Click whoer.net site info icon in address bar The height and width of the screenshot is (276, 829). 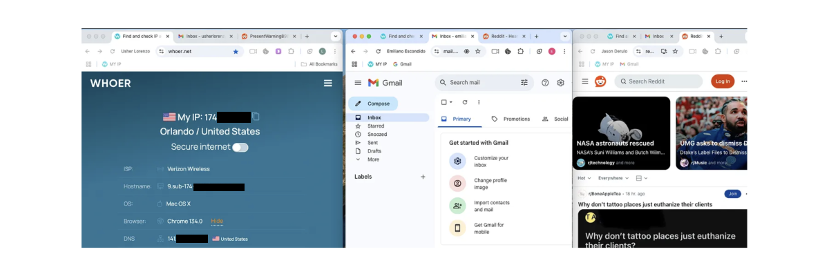(x=161, y=51)
